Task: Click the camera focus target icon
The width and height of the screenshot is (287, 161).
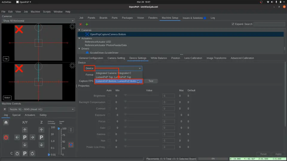Action: [71, 145]
